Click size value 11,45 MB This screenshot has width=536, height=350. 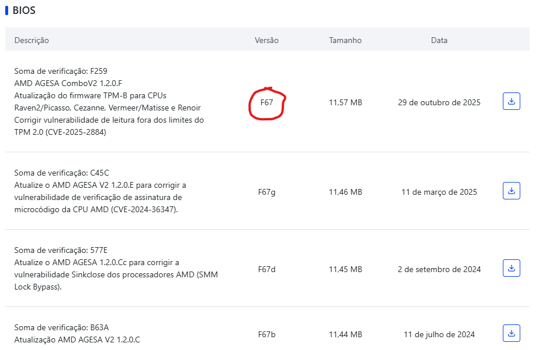345,269
